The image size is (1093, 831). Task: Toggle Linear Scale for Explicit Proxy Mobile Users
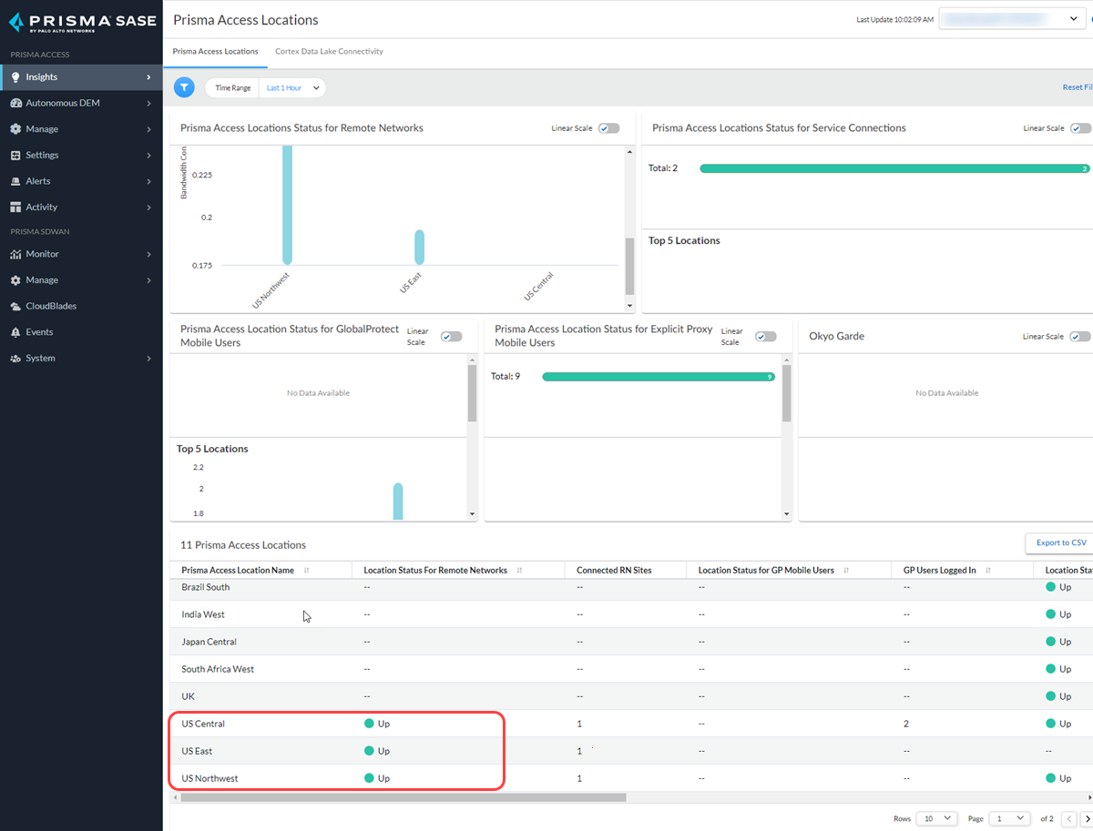tap(765, 337)
